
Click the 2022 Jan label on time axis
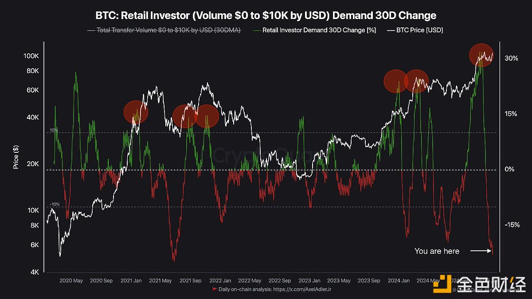pyautogui.click(x=220, y=280)
